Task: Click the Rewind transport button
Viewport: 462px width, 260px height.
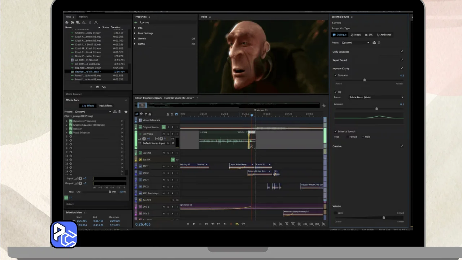Action: coord(213,224)
